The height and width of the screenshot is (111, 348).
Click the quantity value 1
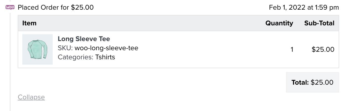(x=292, y=50)
